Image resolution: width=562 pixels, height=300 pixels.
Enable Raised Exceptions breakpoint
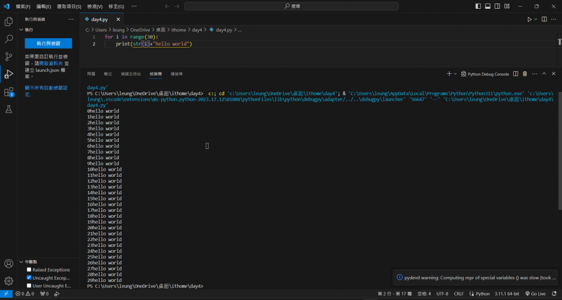click(29, 269)
